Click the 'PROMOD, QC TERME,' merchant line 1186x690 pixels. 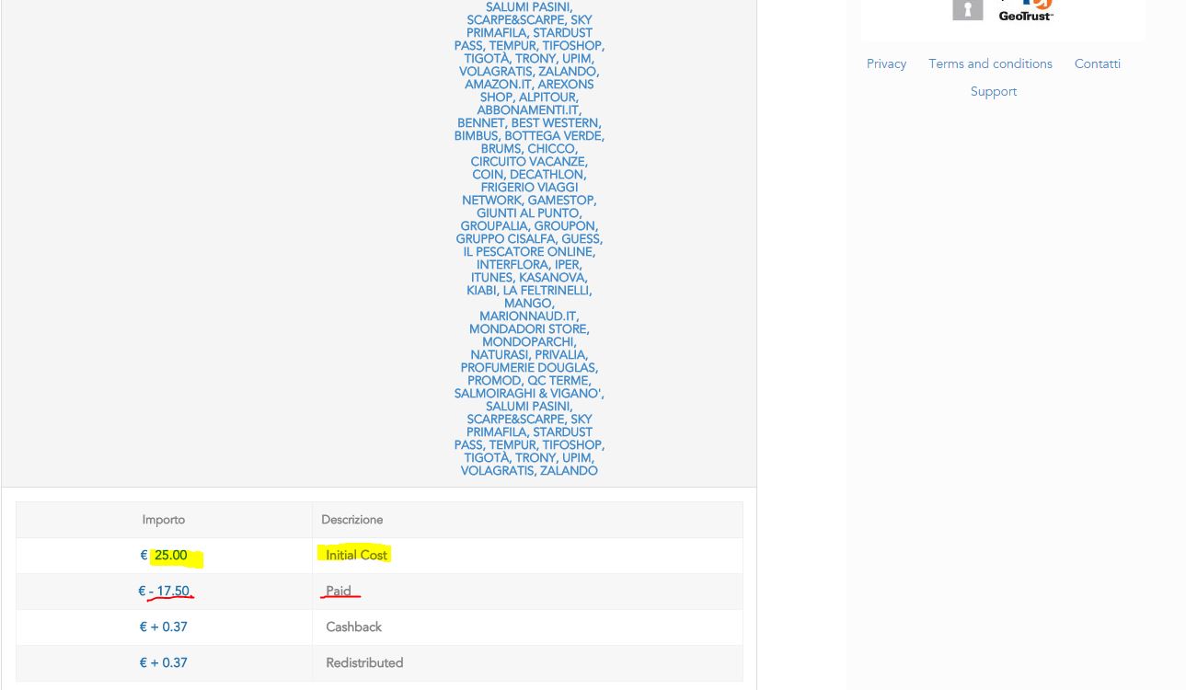coord(529,381)
